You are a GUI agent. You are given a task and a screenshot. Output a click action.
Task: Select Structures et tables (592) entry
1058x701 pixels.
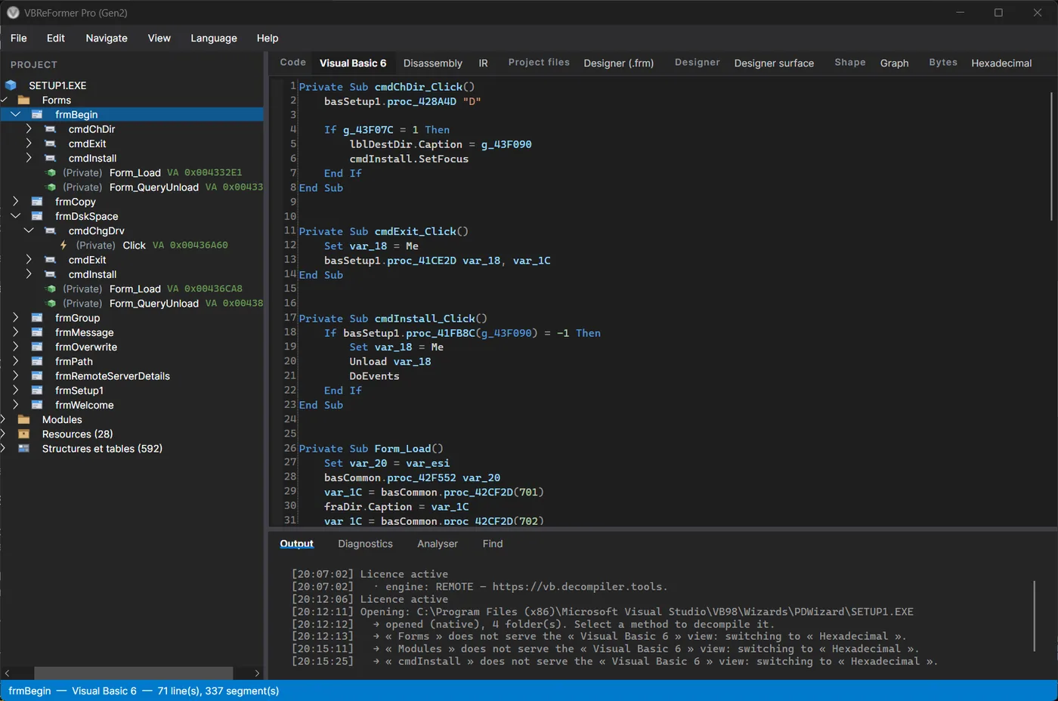102,449
